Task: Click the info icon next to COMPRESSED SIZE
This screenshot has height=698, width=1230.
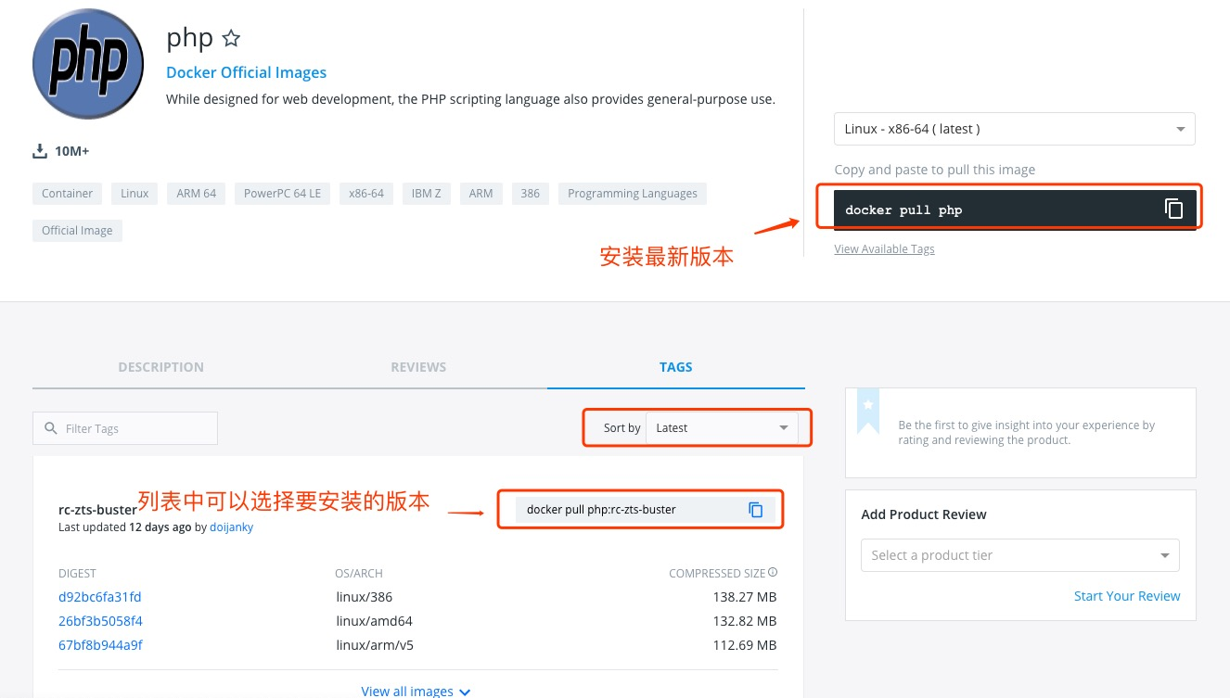Action: click(x=772, y=572)
